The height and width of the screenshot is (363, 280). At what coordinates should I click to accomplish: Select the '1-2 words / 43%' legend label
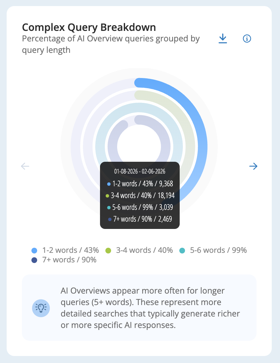coord(70,250)
